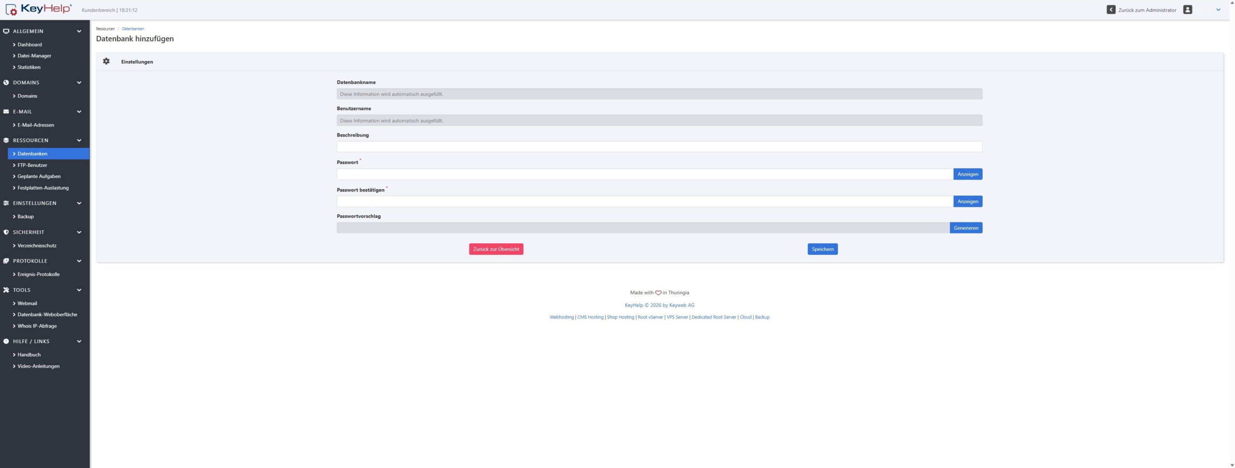Viewport: 1235px width, 468px height.
Task: Click the KeyHelp logo
Action: (39, 9)
